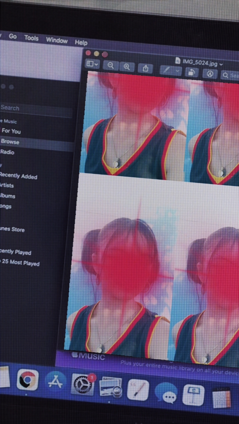Open Google Chrome from the Dock
The image size is (239, 424).
28,380
